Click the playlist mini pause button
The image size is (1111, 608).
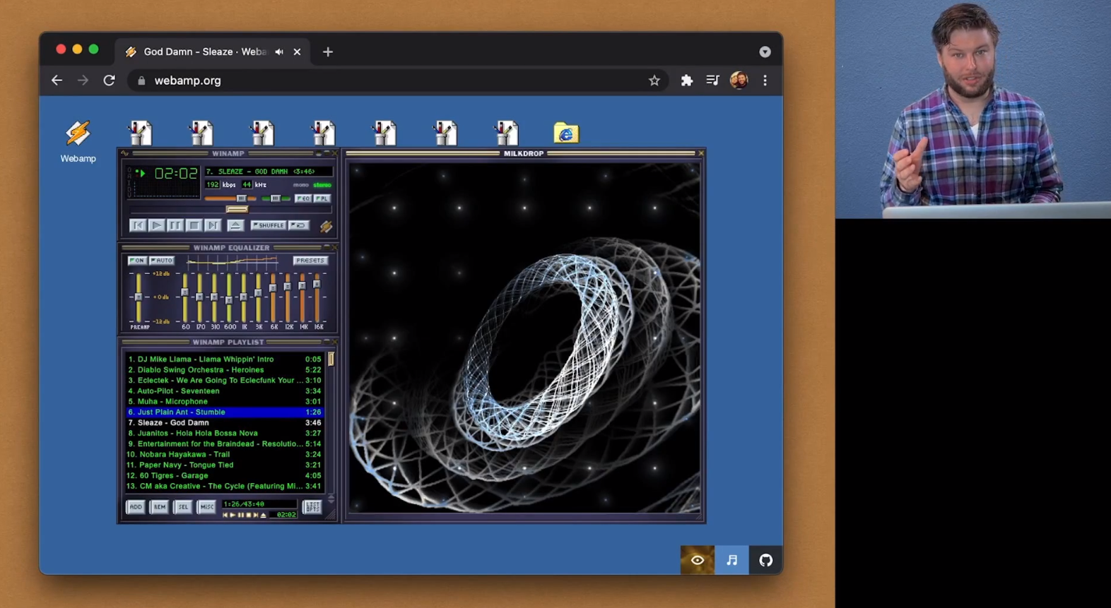click(240, 515)
